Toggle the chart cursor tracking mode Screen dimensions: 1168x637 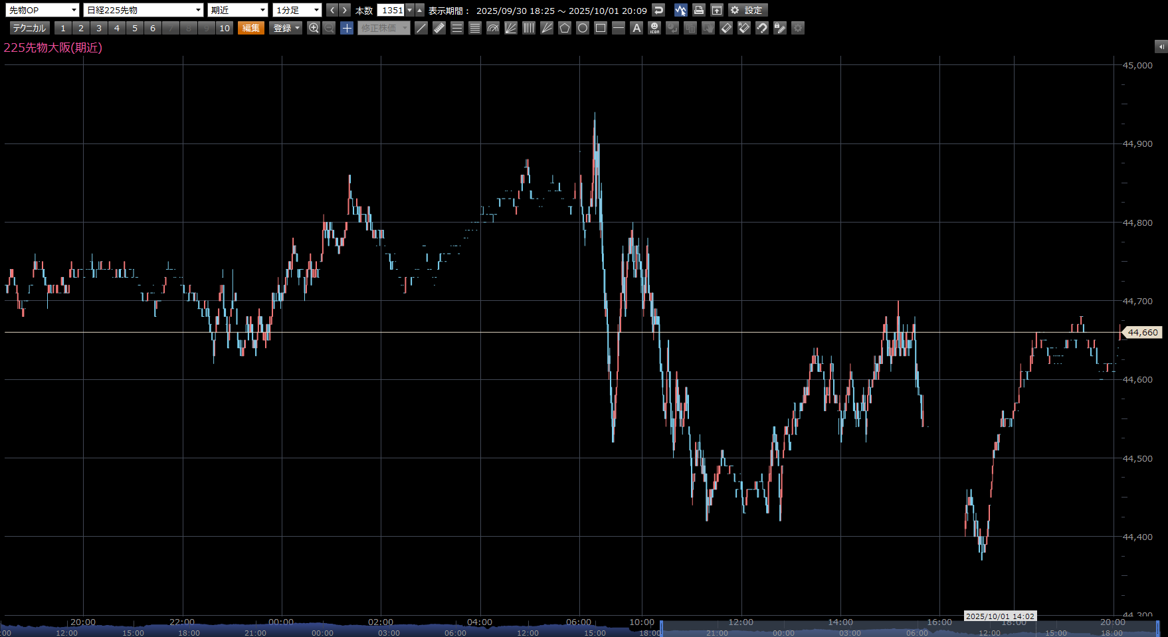pyautogui.click(x=680, y=10)
